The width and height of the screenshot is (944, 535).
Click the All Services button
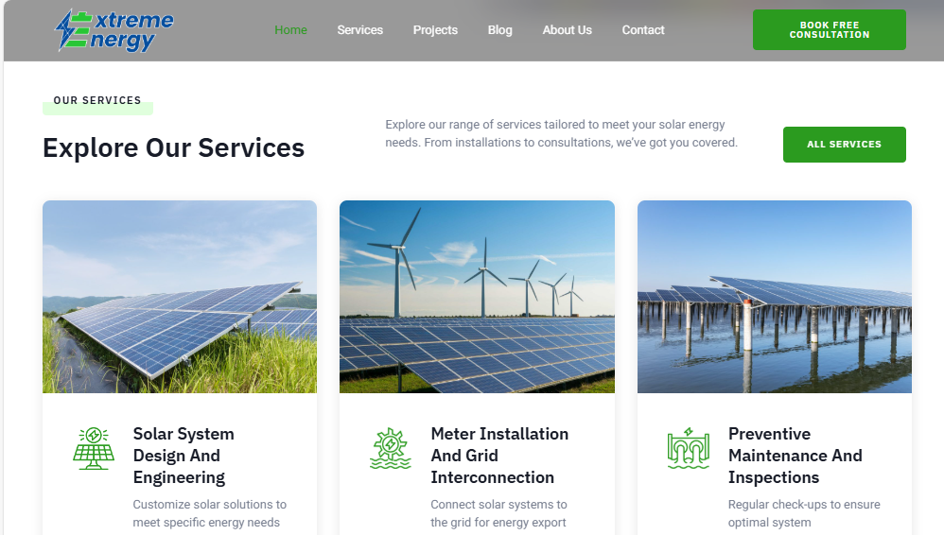[x=844, y=145]
